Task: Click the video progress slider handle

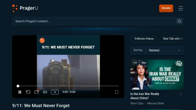Action: tap(18, 86)
